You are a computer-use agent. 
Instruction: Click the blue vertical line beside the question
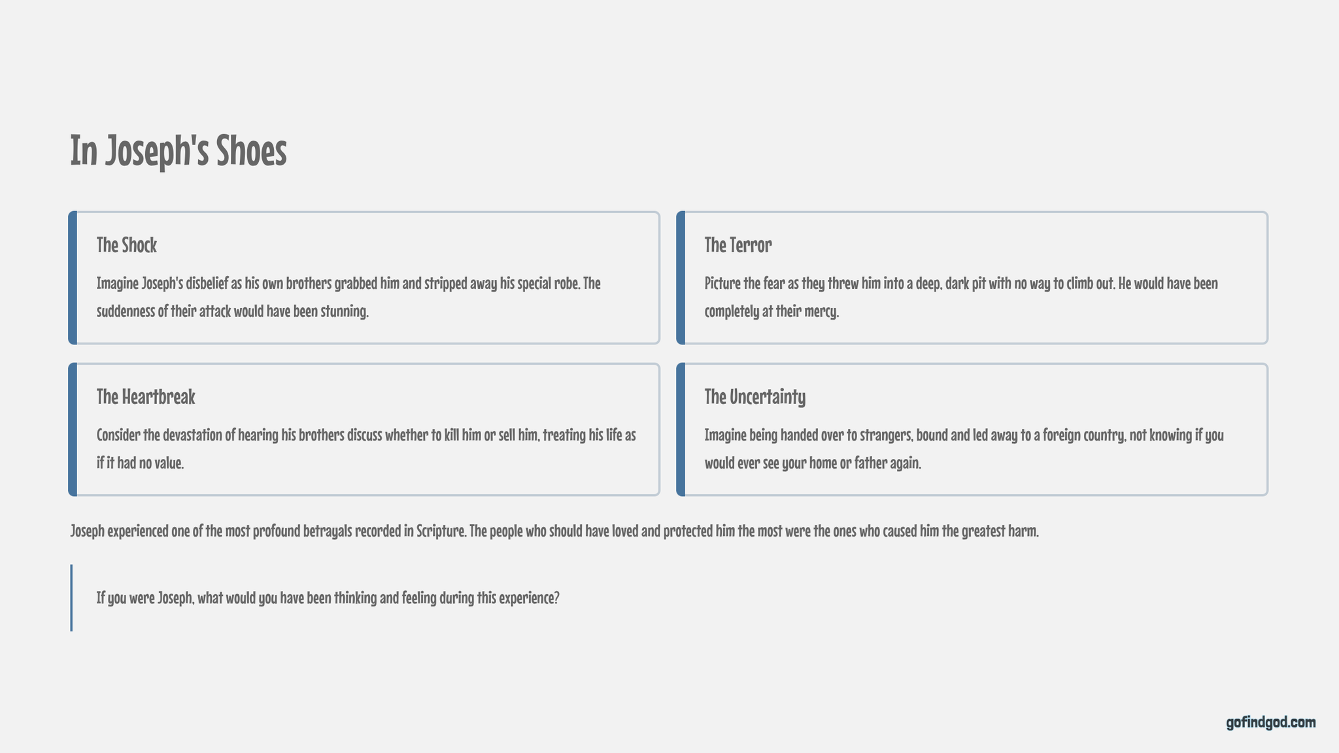71,598
